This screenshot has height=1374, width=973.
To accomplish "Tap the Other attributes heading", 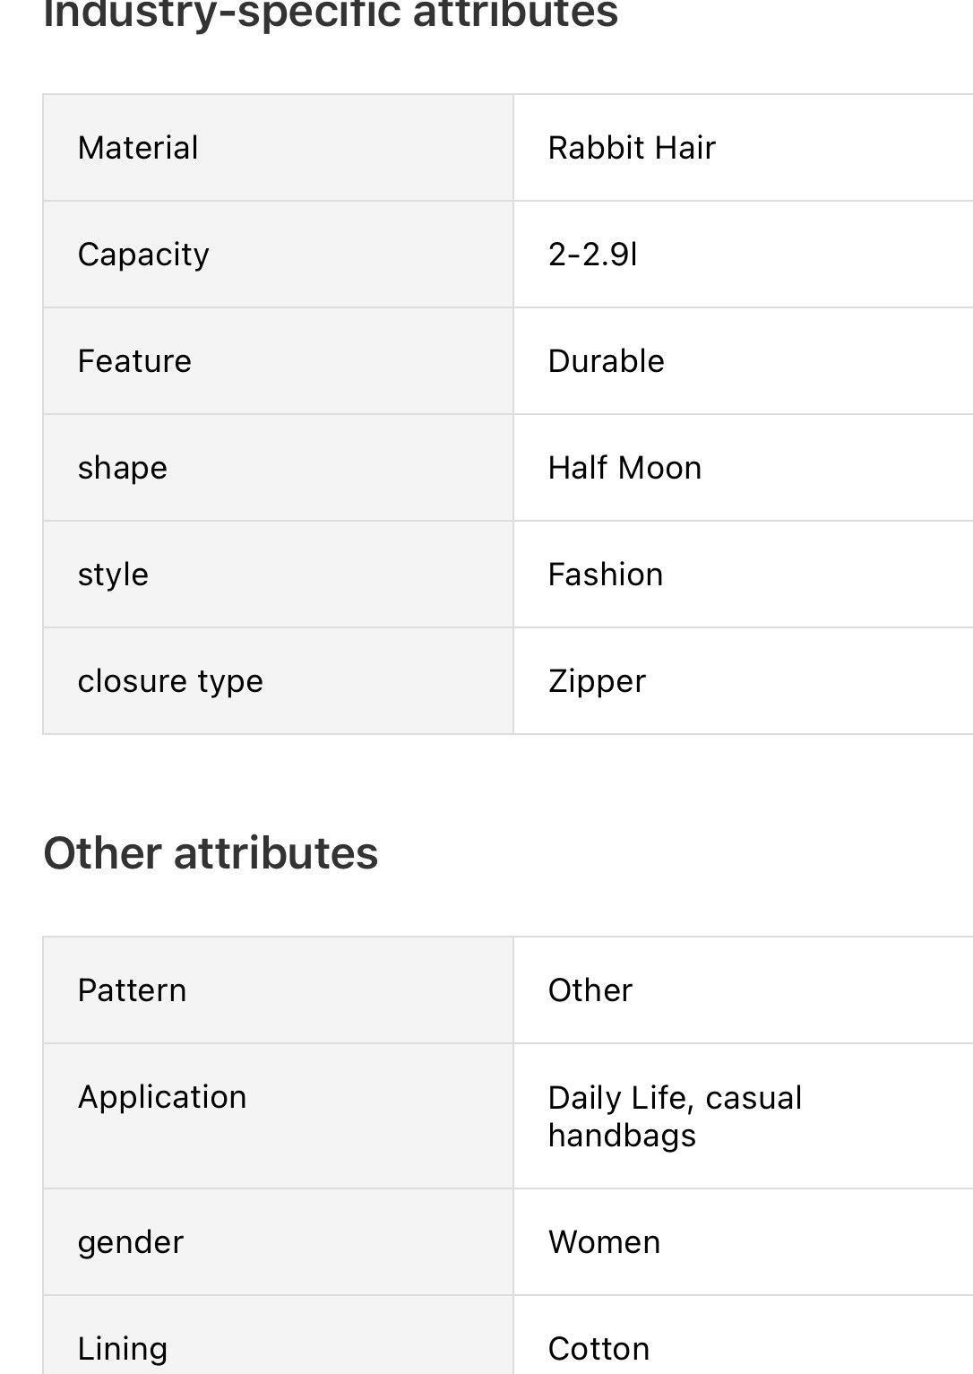I will pos(211,852).
